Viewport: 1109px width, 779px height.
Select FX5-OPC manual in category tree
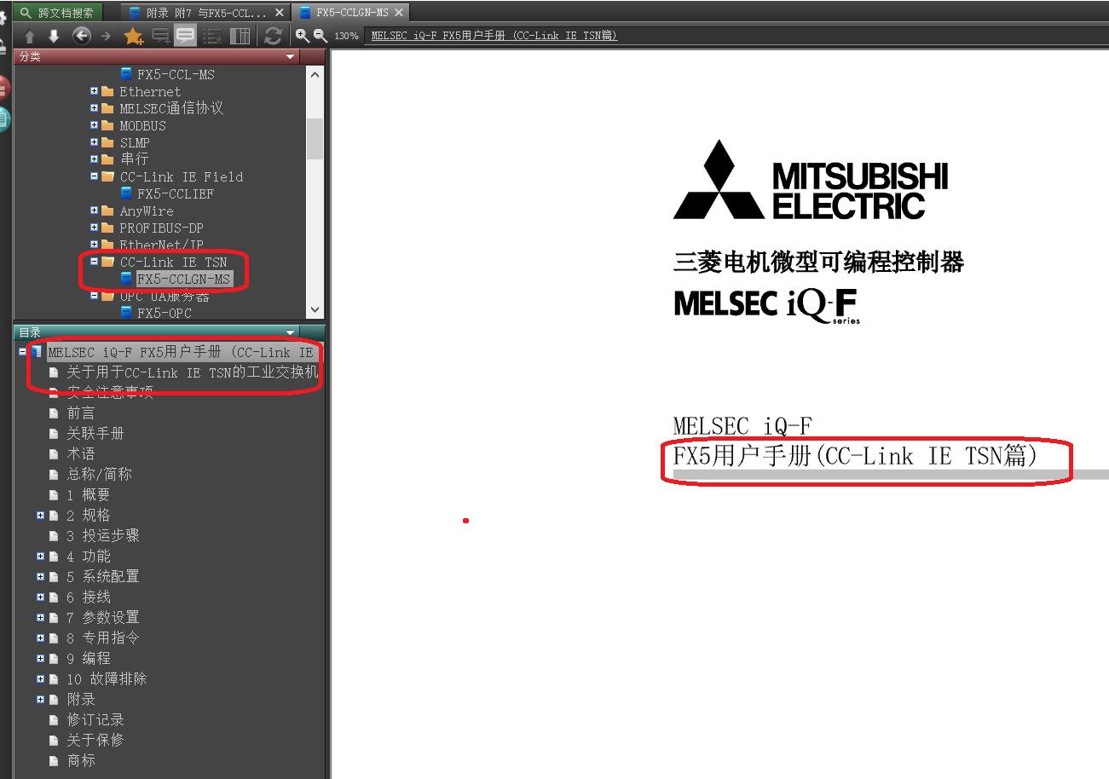[164, 313]
